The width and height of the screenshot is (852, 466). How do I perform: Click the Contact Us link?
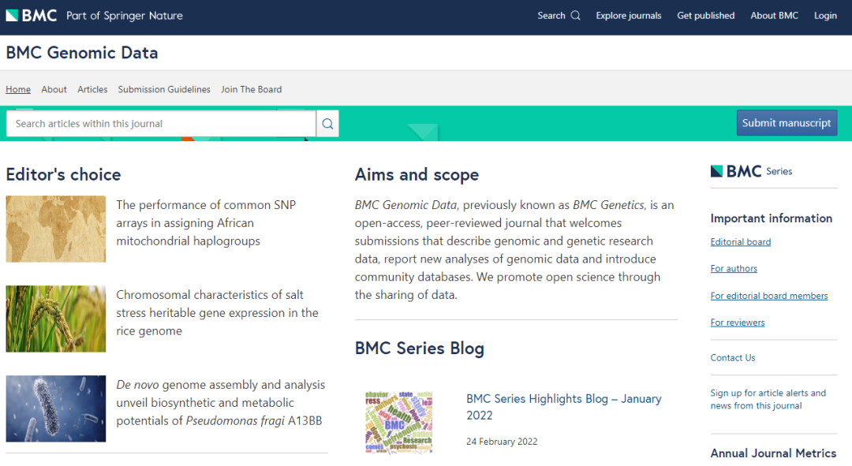[x=733, y=357]
